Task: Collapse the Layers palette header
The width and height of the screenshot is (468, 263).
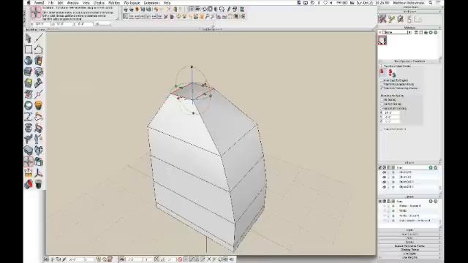Action: pos(409,197)
